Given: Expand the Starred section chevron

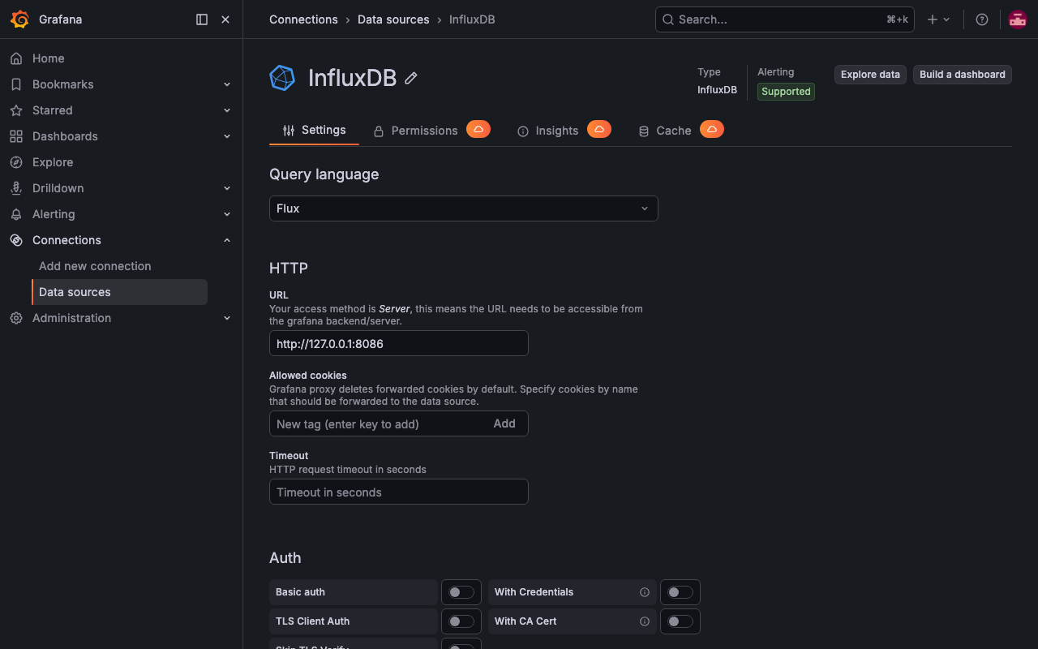Looking at the screenshot, I should (227, 110).
